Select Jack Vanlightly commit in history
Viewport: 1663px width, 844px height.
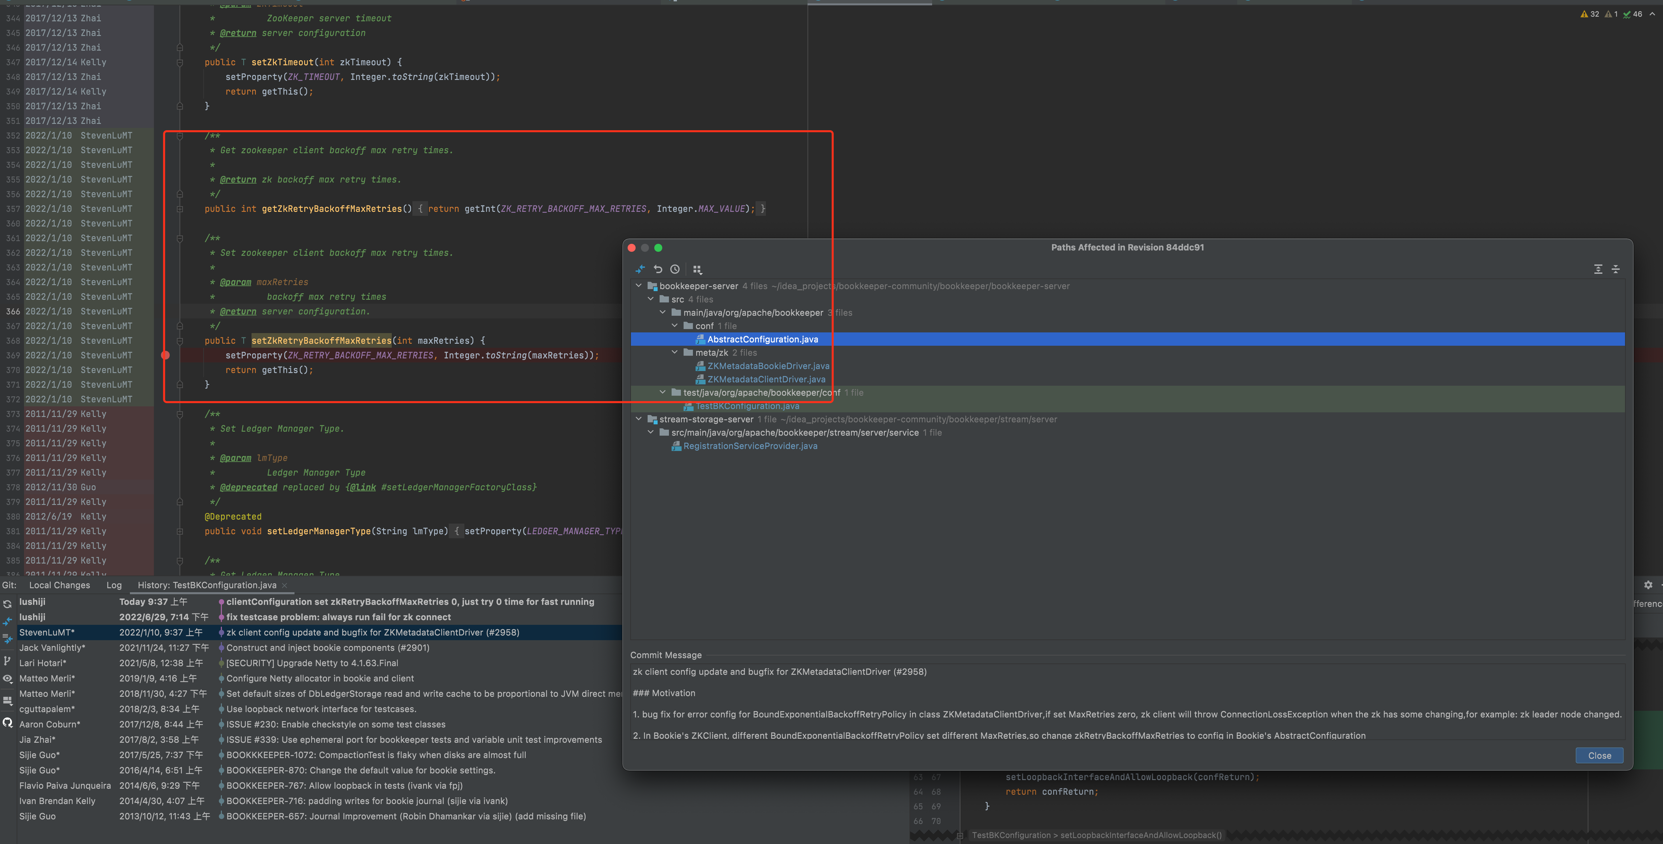pyautogui.click(x=52, y=648)
